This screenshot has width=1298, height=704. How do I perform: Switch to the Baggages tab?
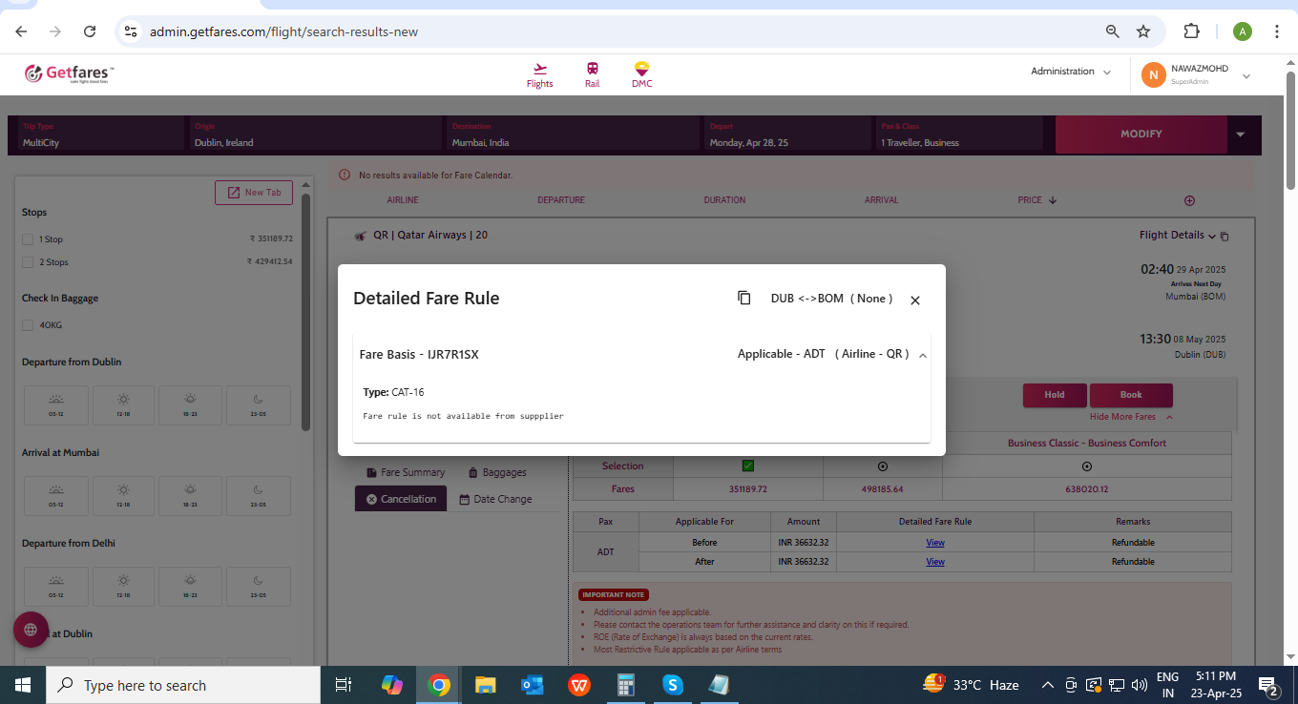(x=497, y=472)
